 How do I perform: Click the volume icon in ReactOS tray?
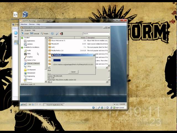point(117,104)
